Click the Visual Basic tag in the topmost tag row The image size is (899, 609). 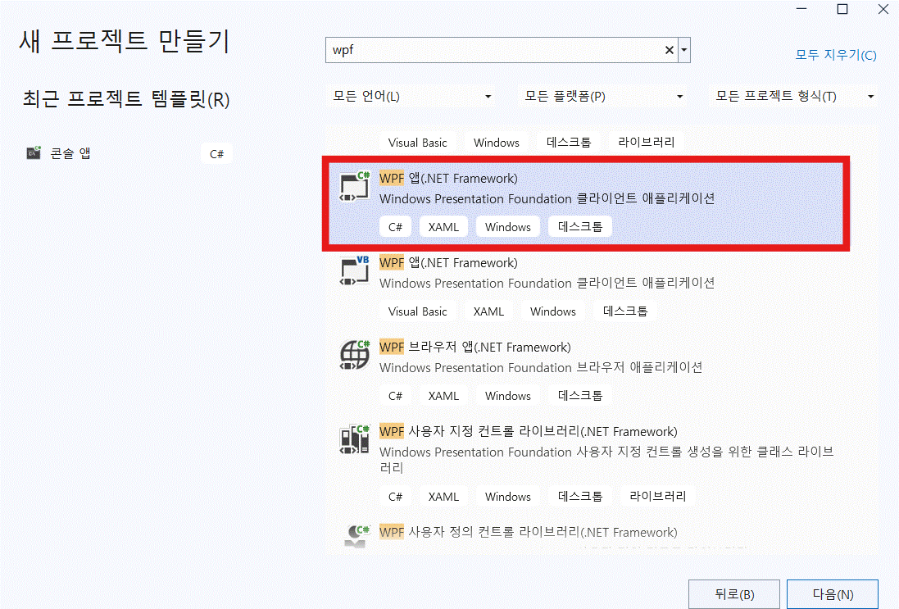417,143
